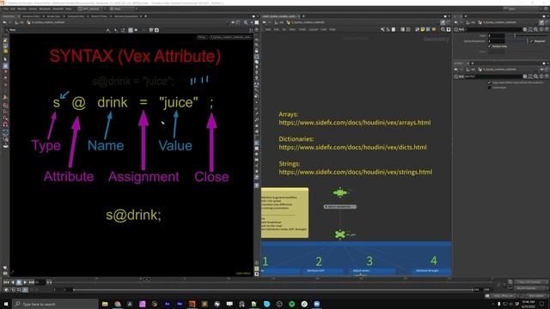Click the yellow sticky note icon in network toolbar

pyautogui.click(x=423, y=30)
